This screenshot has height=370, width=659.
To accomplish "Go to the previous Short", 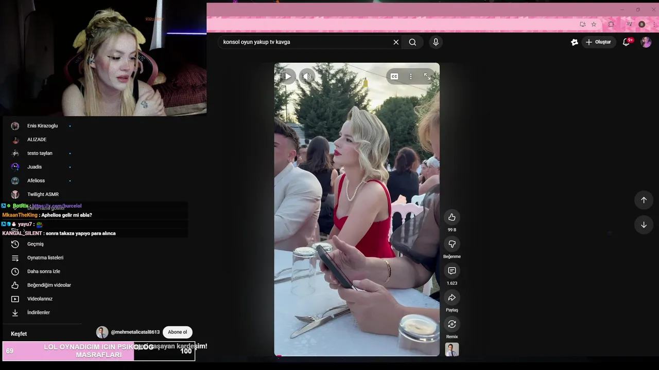I will tap(644, 200).
